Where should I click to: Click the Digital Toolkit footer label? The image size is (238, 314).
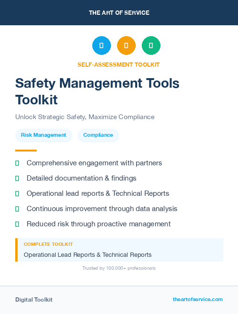(34, 300)
